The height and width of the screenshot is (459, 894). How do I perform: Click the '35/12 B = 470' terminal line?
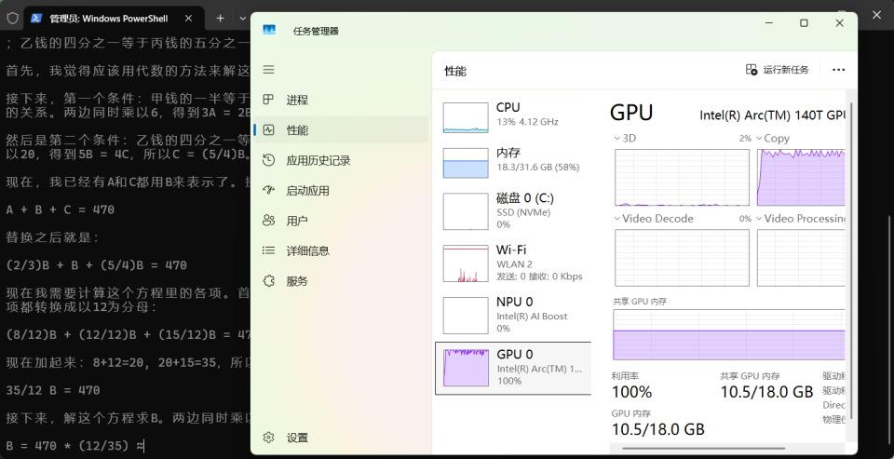pos(53,391)
